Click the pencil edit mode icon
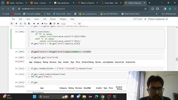 [145, 19]
